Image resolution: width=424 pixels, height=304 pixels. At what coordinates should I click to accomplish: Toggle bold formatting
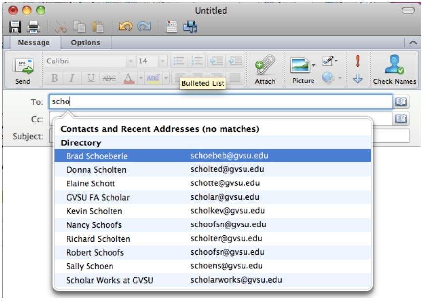(x=54, y=78)
